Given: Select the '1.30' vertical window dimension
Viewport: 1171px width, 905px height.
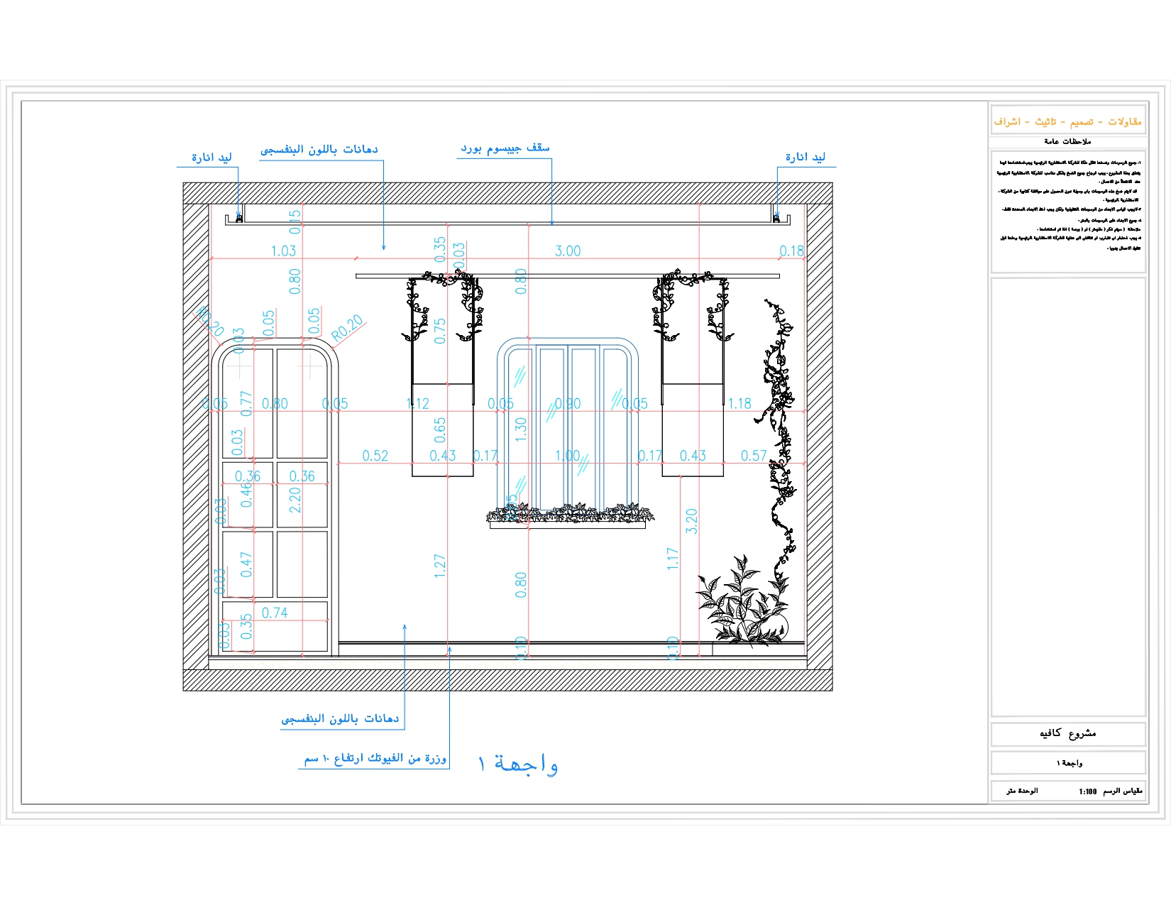Looking at the screenshot, I should (x=521, y=429).
